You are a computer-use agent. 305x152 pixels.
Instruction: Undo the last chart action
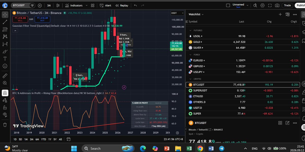135,5
